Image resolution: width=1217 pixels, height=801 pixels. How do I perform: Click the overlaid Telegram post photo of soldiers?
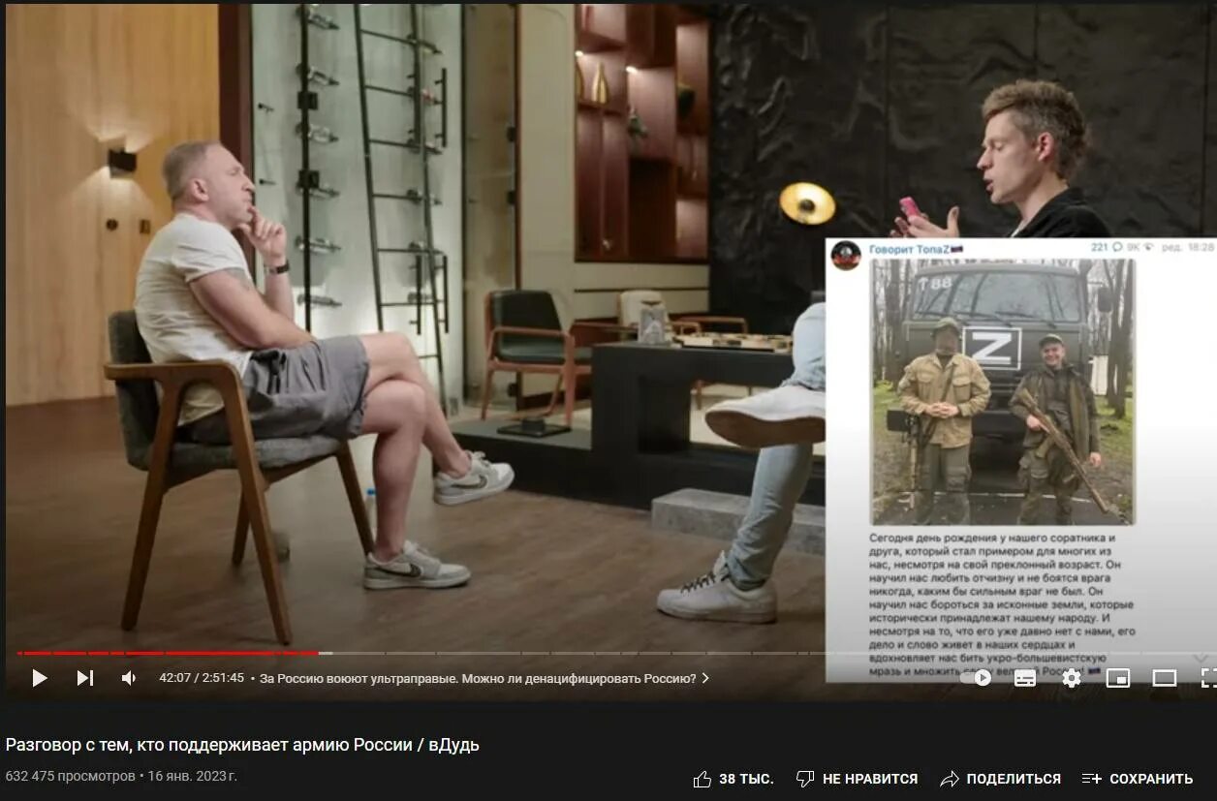pyautogui.click(x=1003, y=391)
